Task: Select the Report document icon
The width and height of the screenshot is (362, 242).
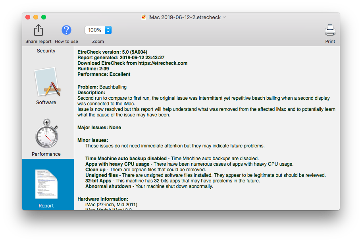Action: pyautogui.click(x=46, y=184)
